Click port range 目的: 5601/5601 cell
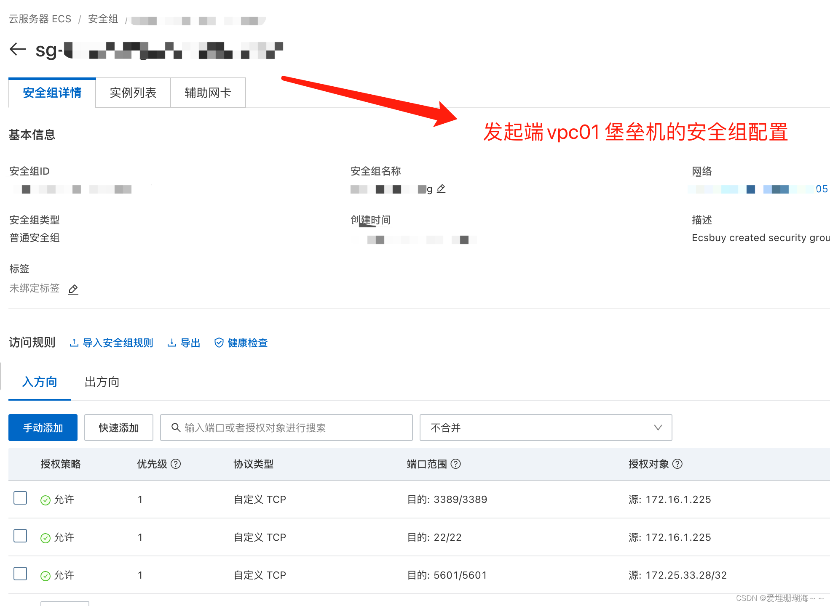830x606 pixels. 447,575
